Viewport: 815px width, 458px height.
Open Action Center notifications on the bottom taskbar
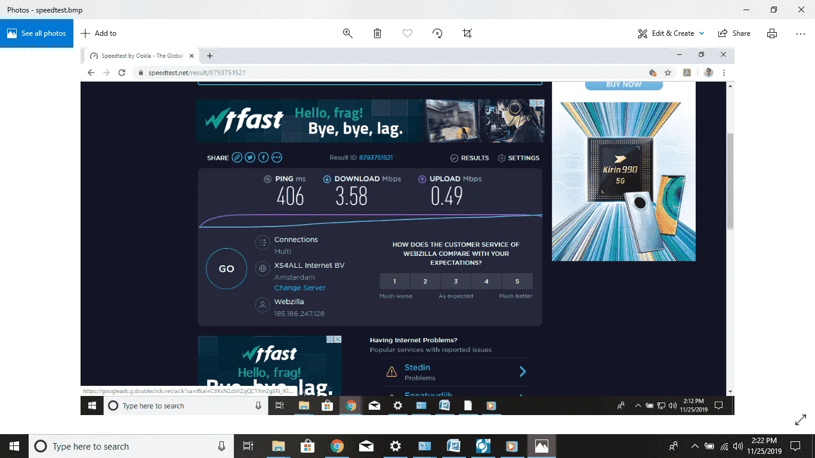pyautogui.click(x=795, y=446)
